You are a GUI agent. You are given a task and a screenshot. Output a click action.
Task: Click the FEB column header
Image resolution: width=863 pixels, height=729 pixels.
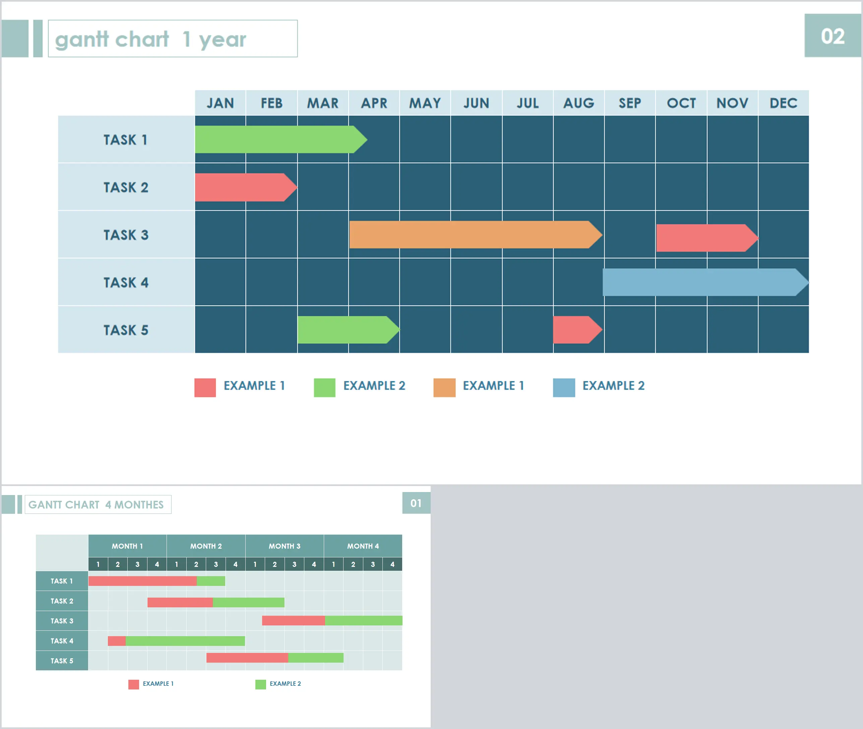[271, 103]
